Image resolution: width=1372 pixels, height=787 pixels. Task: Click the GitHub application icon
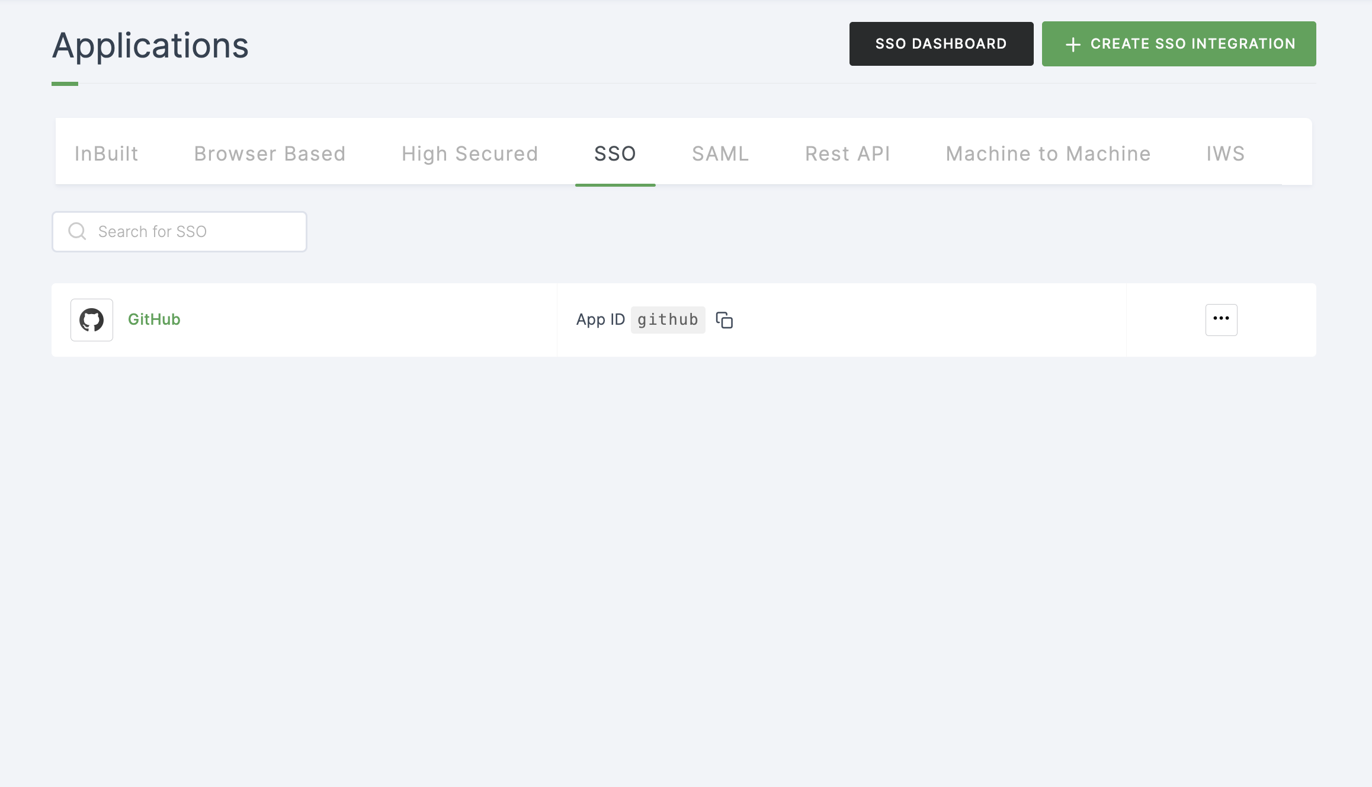tap(91, 319)
